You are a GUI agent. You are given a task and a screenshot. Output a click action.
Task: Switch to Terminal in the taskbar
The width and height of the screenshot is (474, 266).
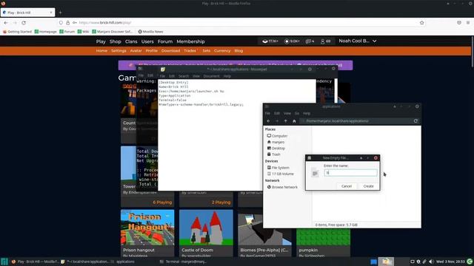[183, 262]
